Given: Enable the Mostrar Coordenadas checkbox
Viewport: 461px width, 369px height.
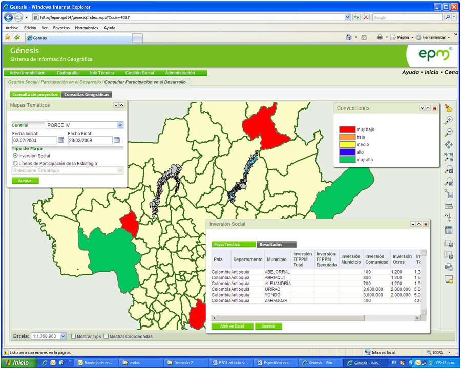Looking at the screenshot, I should coord(106,336).
